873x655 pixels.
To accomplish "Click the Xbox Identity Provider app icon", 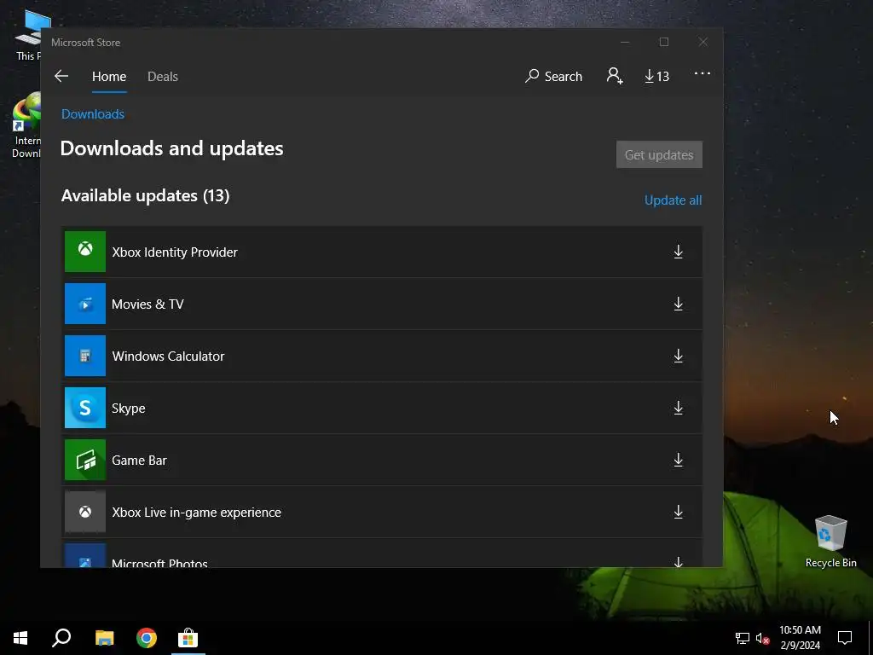I will [x=85, y=252].
